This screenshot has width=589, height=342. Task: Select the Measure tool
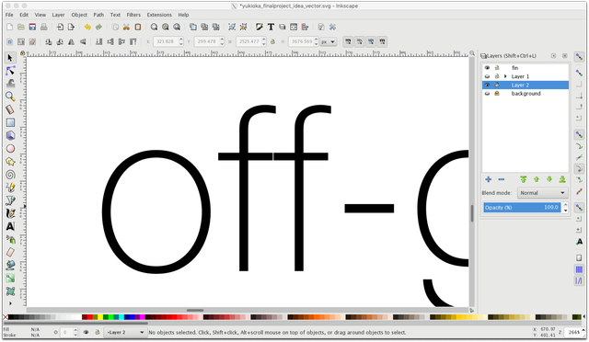tap(10, 109)
